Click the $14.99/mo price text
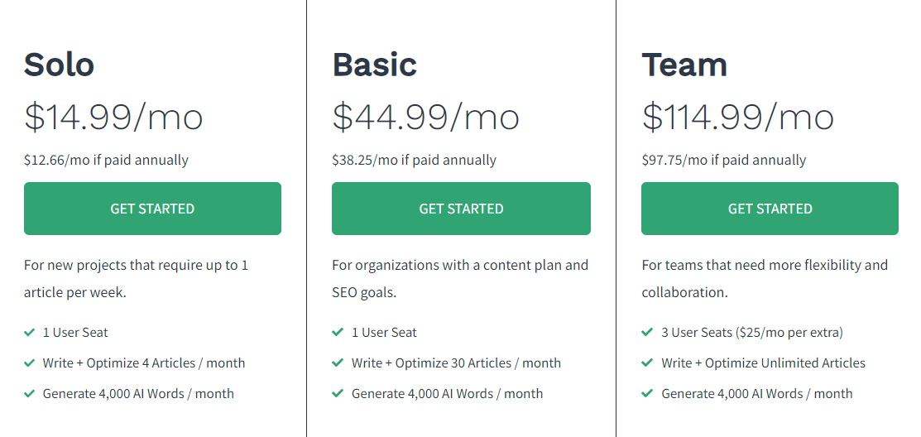921x437 pixels. tap(113, 117)
